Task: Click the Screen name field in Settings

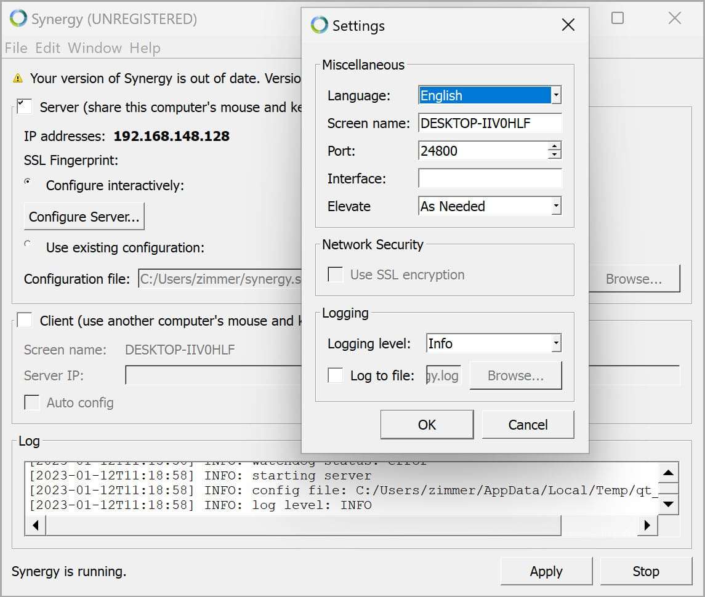Action: coord(490,123)
